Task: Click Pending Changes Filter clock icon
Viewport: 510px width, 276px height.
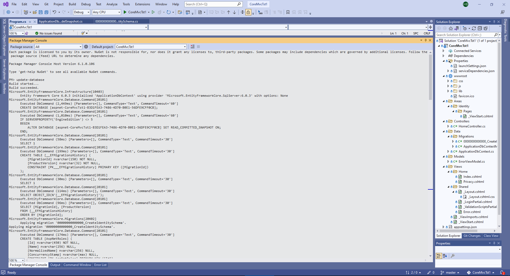Action: tap(465, 28)
